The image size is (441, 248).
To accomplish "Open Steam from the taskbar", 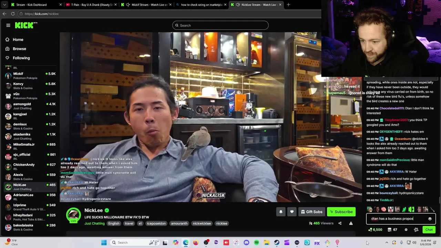I will [x=277, y=242].
